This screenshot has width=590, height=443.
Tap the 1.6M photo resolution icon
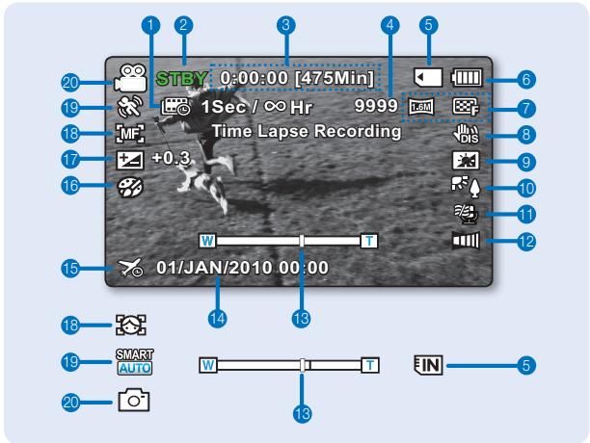click(x=421, y=107)
